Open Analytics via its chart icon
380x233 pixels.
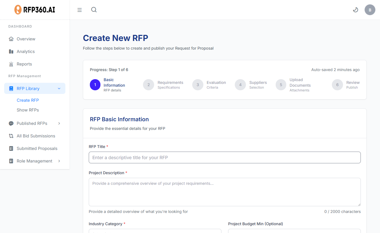click(11, 51)
